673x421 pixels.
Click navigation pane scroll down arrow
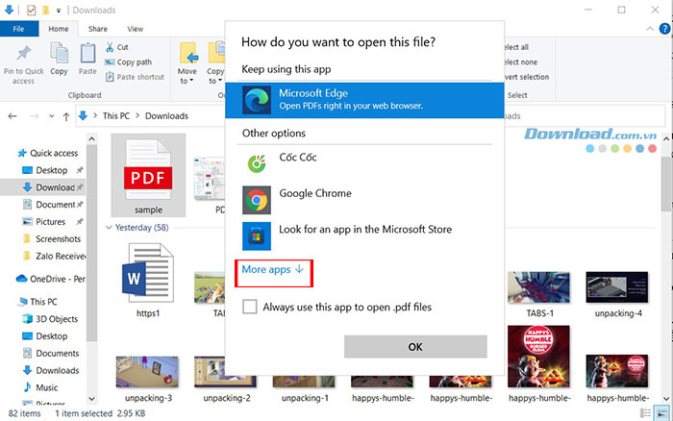(91, 398)
